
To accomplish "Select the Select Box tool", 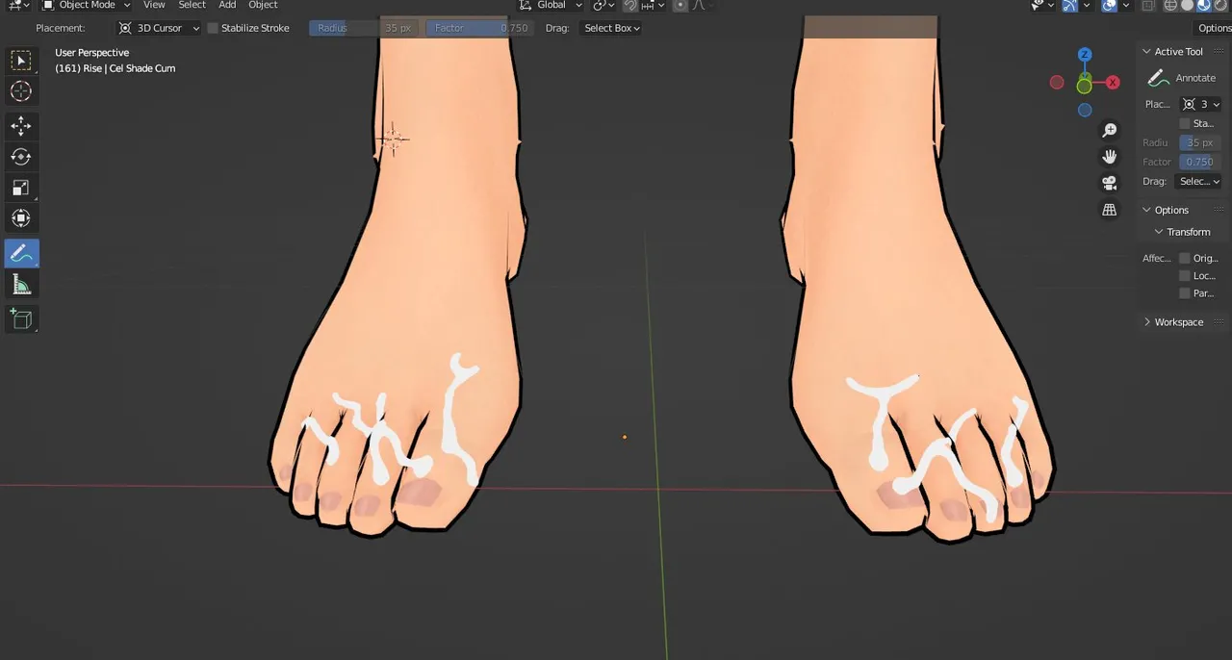I will 20,61.
